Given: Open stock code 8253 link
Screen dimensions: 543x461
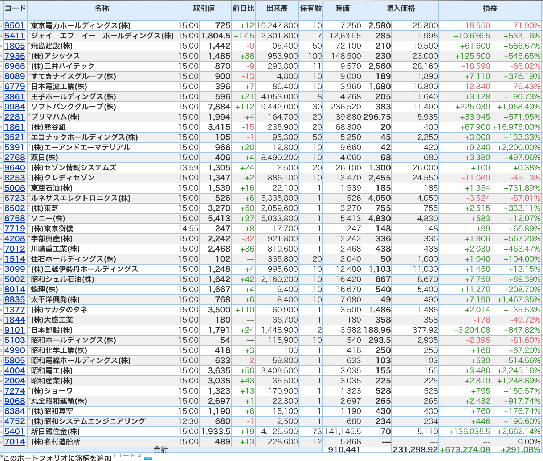Looking at the screenshot, I should pos(15,178).
